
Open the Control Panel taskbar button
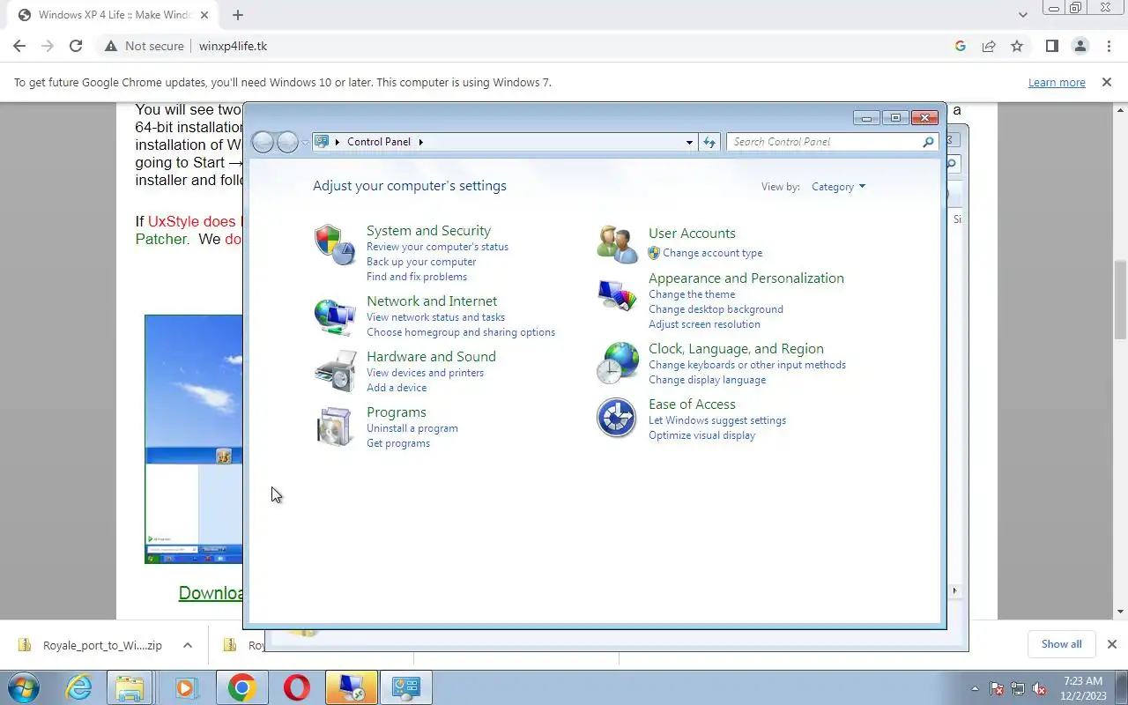point(405,687)
